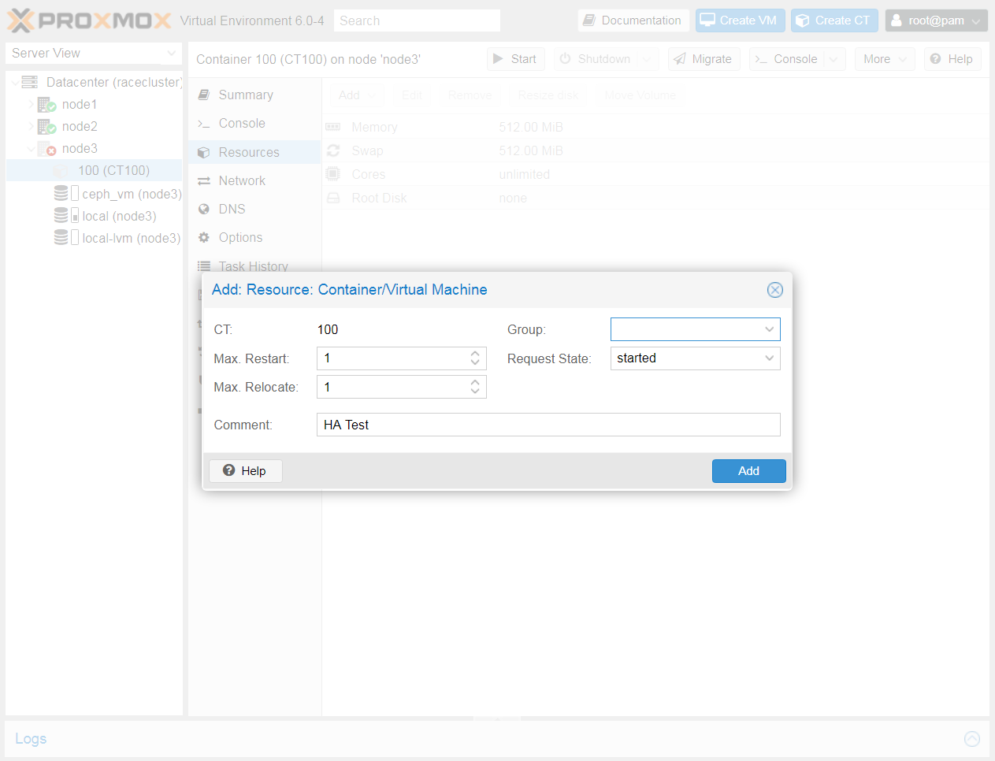Open Task History tab

254,266
